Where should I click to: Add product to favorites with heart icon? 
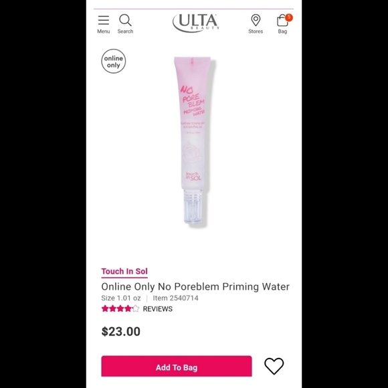coord(274,366)
